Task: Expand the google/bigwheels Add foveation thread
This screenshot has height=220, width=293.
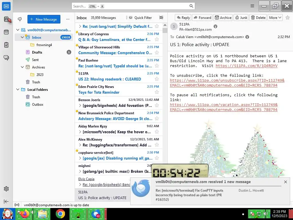Action: pyautogui.click(x=80, y=105)
